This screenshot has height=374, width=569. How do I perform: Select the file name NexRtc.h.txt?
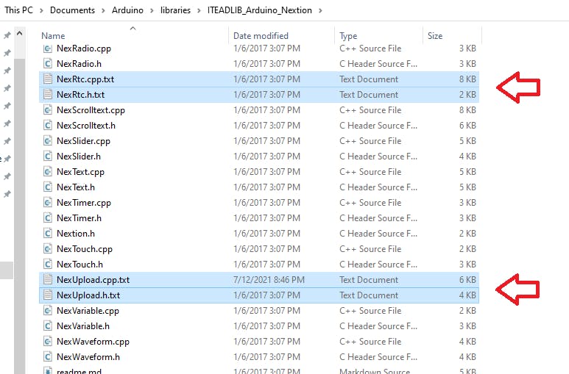[80, 95]
